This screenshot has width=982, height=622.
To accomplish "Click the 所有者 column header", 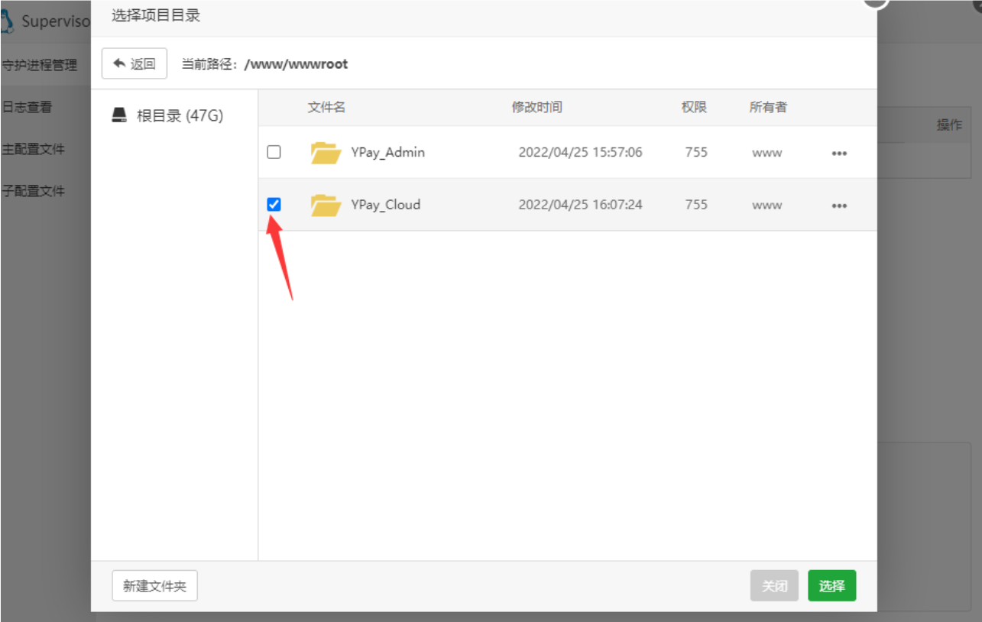I will coord(768,107).
